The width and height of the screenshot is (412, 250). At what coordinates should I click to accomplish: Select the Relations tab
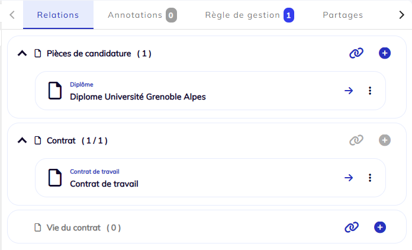tap(58, 15)
